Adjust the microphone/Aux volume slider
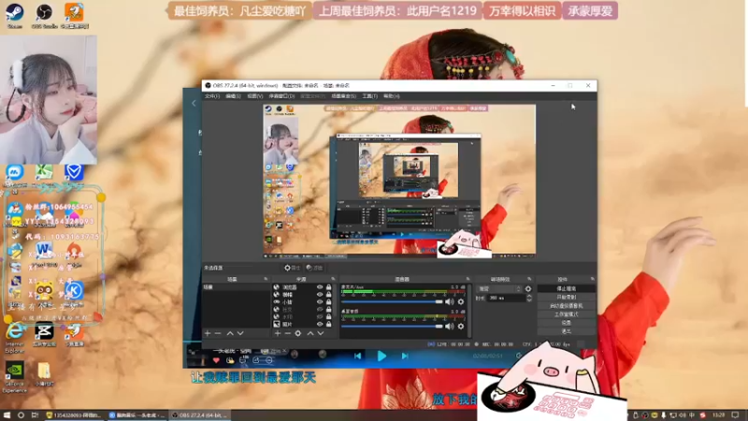The image size is (748, 421). coord(392,301)
